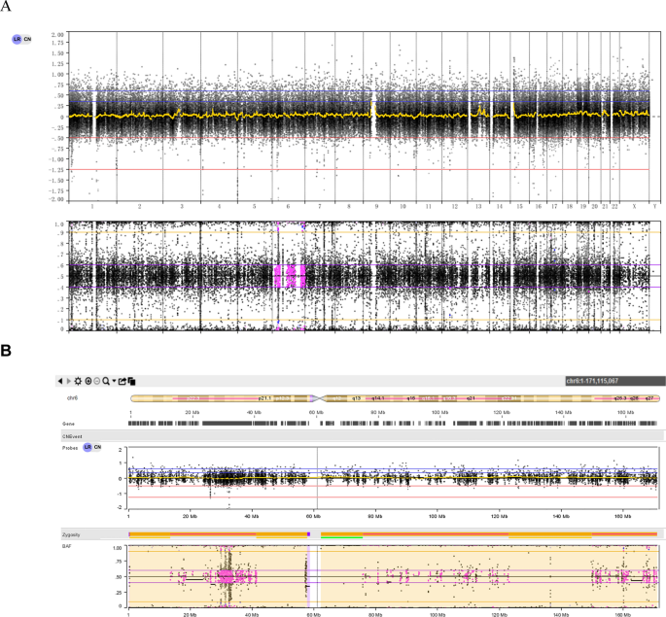Image resolution: width=666 pixels, height=617 pixels.
Task: Click the 100 Mb tick above Gene track
Action: 439,412
